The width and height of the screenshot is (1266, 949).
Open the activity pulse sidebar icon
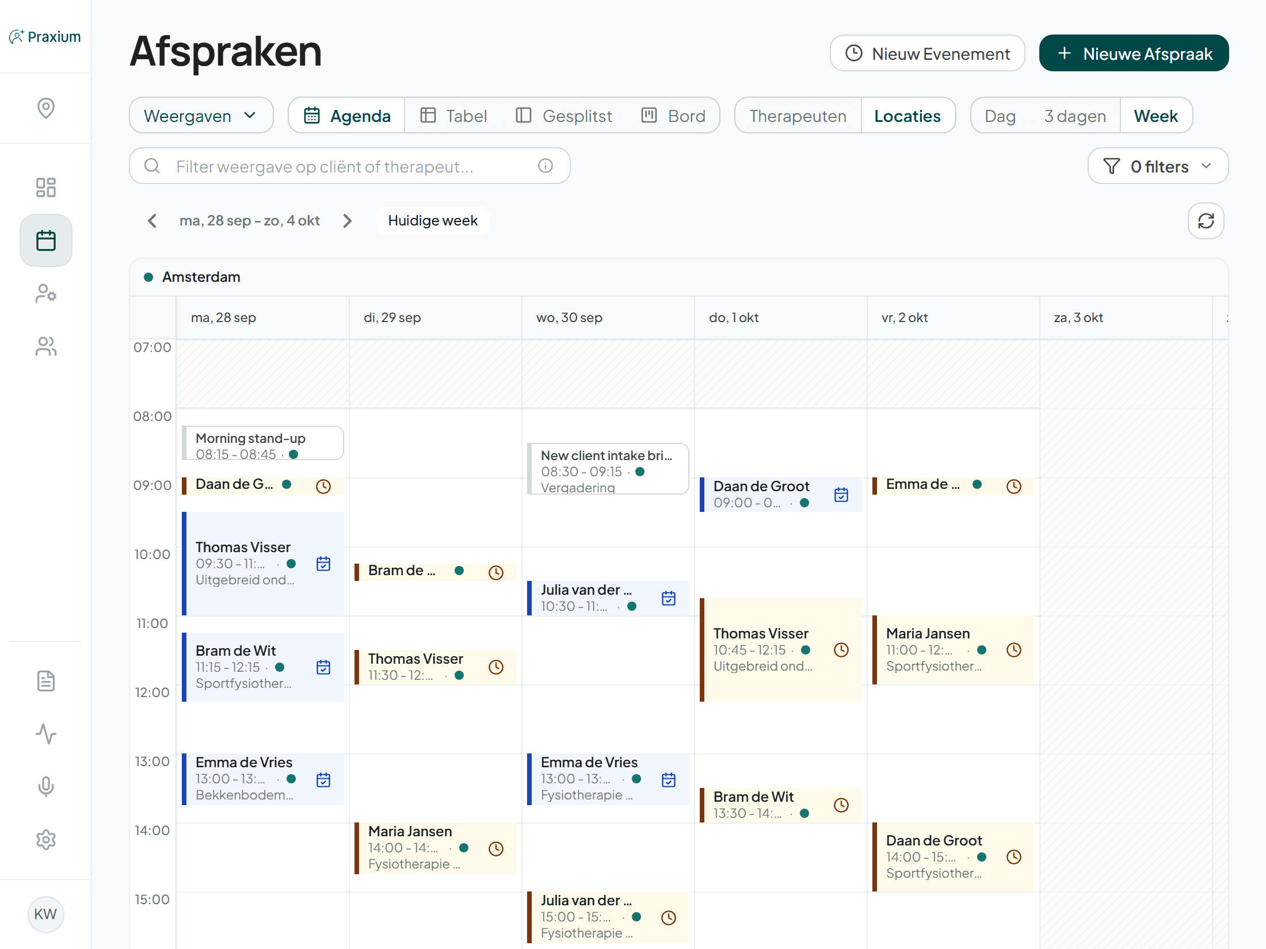coord(45,734)
